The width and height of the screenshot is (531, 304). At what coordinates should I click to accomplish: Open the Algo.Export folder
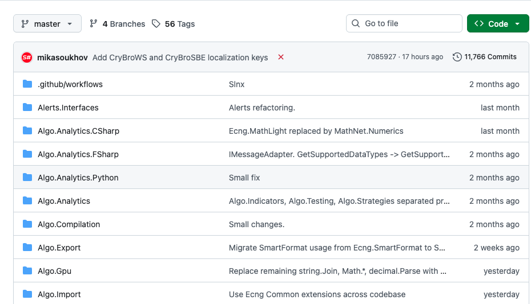point(59,248)
